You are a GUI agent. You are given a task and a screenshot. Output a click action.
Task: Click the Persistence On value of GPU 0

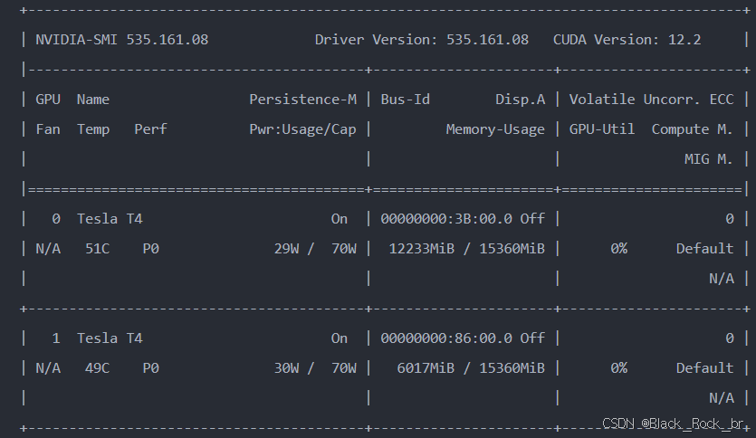point(339,219)
